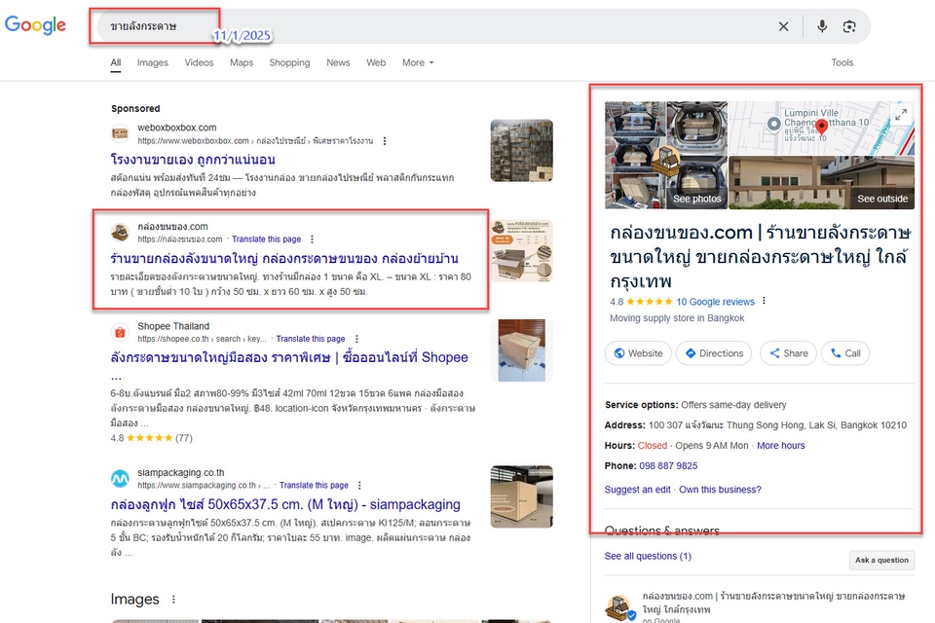Open the siampackaging box thumbnail
935x623 pixels.
[522, 496]
